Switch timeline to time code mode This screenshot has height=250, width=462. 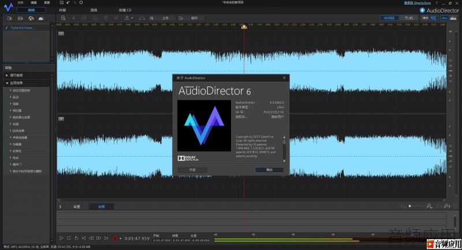coord(389,18)
